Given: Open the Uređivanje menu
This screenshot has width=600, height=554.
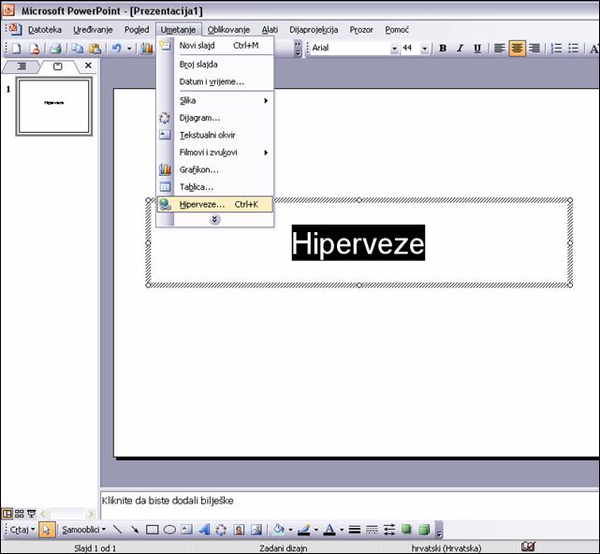Looking at the screenshot, I should 93,29.
